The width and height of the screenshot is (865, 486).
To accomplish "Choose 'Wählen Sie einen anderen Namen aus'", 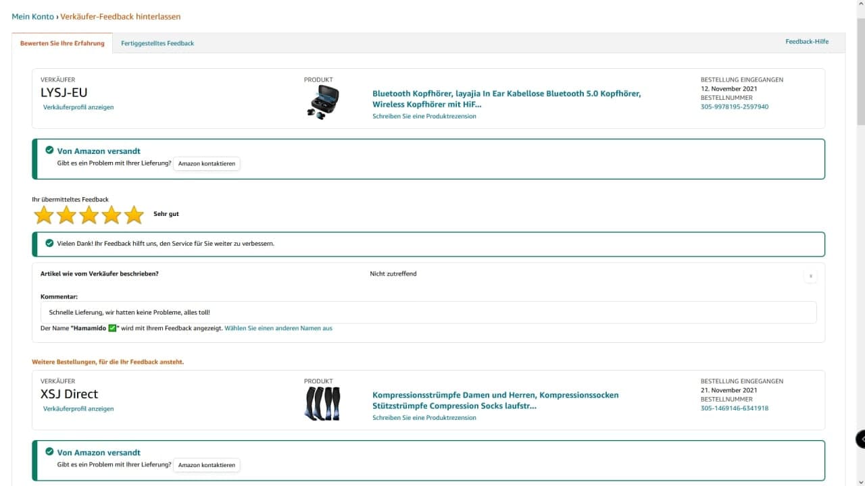I will [x=278, y=329].
